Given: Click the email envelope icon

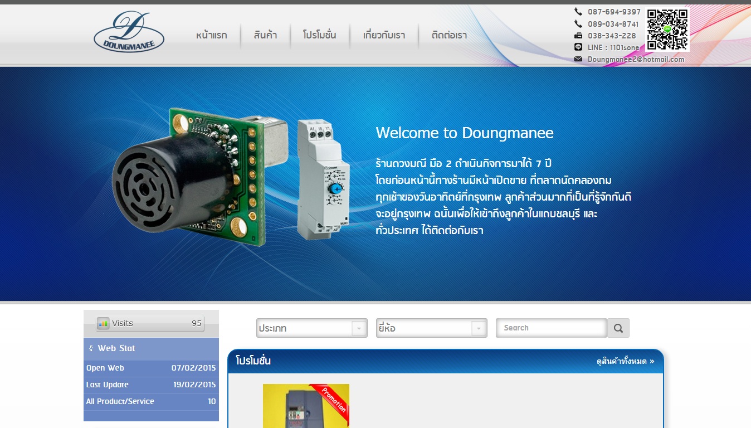Looking at the screenshot, I should (x=578, y=59).
